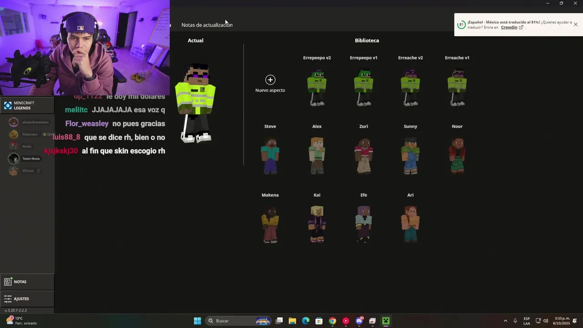Click the taskbar Buscar search box
The image size is (583, 328).
click(x=238, y=321)
